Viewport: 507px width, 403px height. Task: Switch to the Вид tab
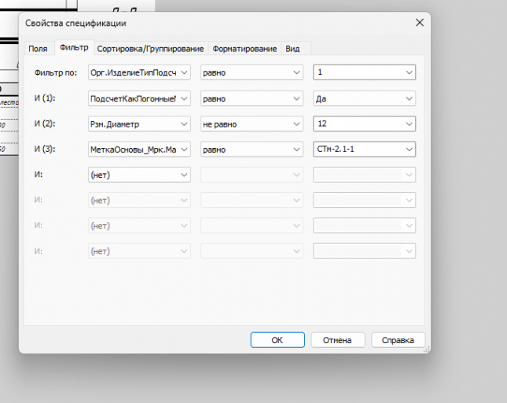[292, 49]
